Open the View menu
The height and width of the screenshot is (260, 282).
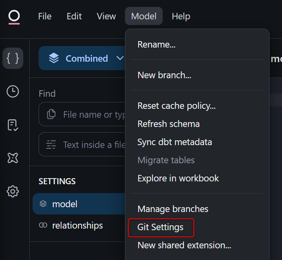(106, 17)
